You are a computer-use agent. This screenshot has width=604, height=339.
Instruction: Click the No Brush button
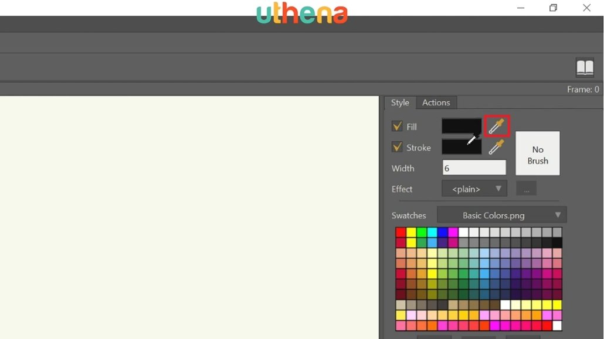(538, 153)
